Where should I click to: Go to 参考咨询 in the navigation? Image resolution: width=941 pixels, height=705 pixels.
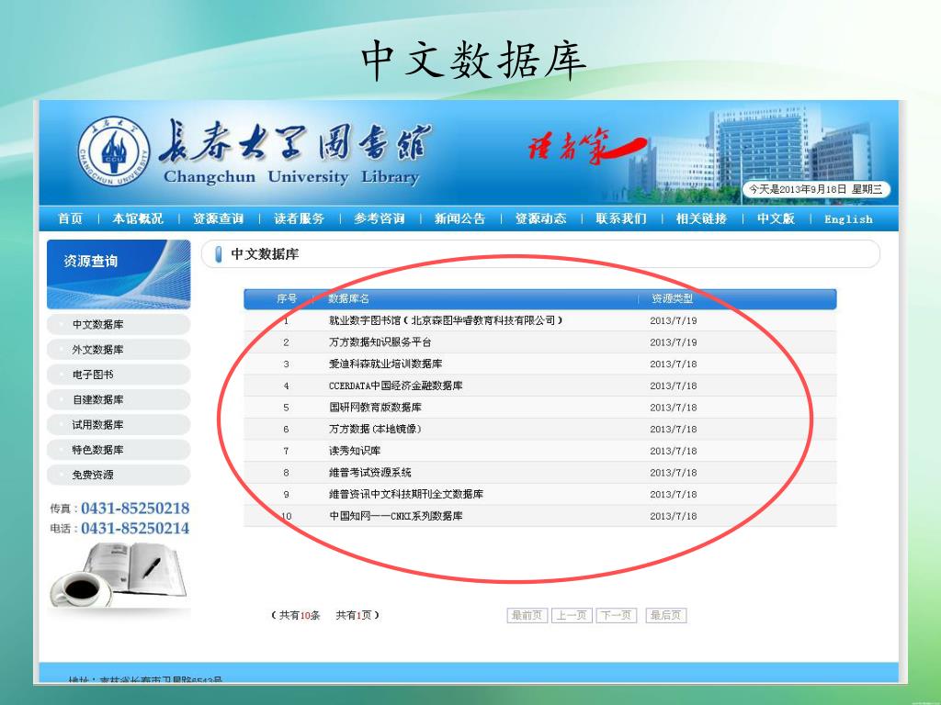coord(380,218)
